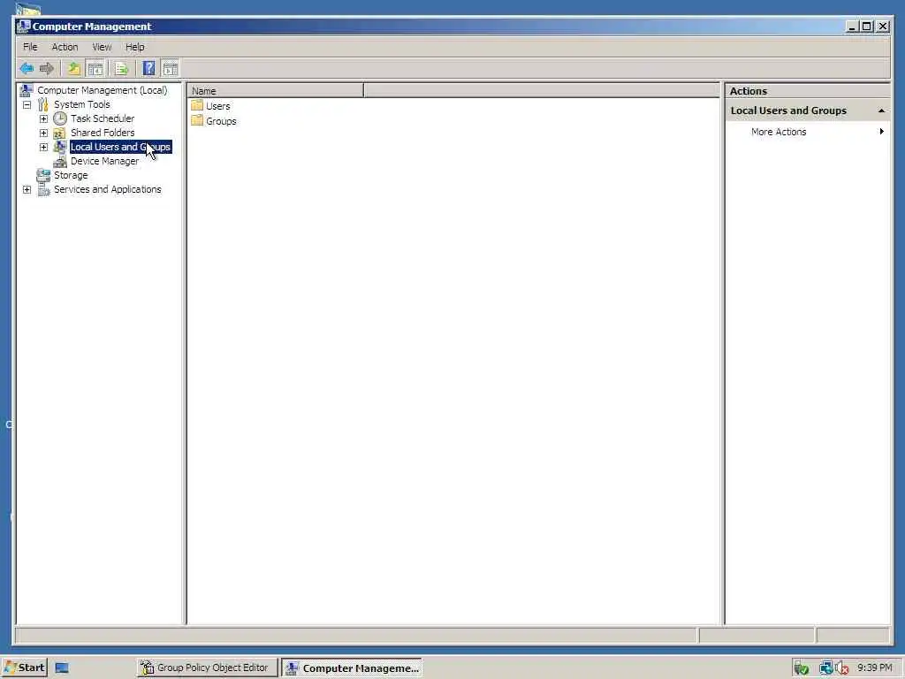This screenshot has height=679, width=905.
Task: Select Task Scheduler label in tree
Action: point(103,118)
